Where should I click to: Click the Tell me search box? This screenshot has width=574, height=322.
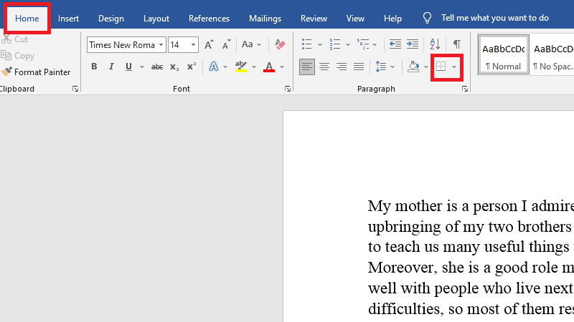click(x=494, y=19)
